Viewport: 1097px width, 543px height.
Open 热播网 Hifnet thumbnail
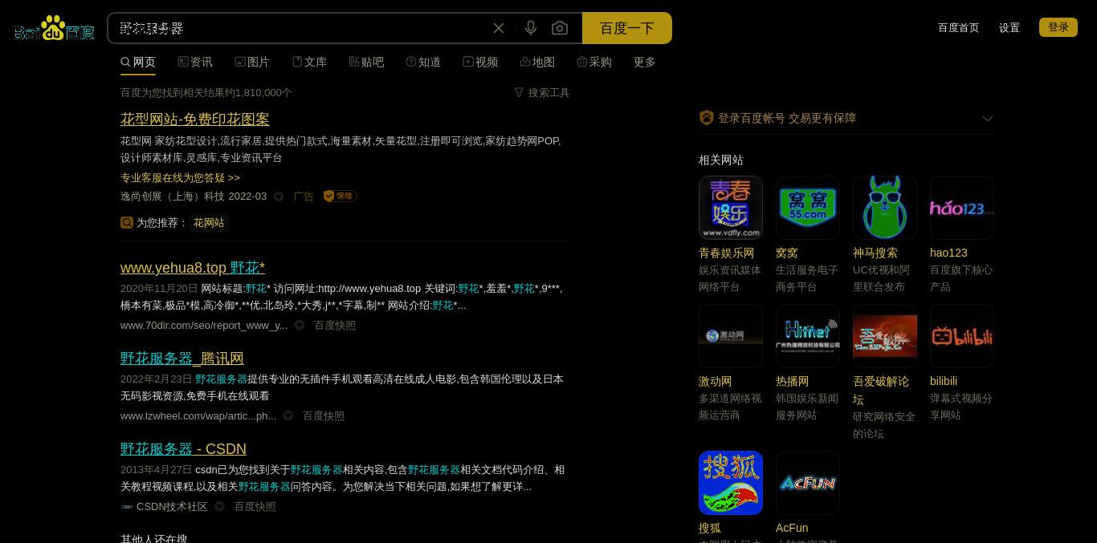coord(808,336)
